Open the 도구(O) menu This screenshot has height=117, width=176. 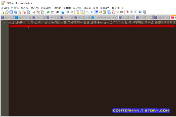(x=77, y=8)
